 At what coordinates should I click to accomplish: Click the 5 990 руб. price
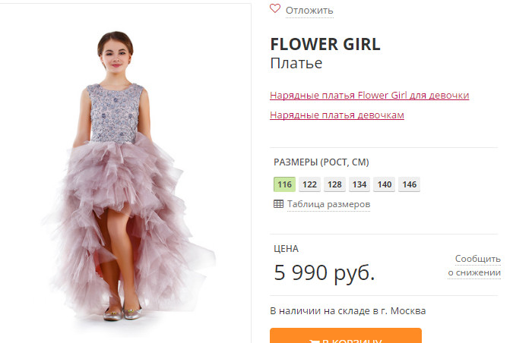[x=325, y=272]
